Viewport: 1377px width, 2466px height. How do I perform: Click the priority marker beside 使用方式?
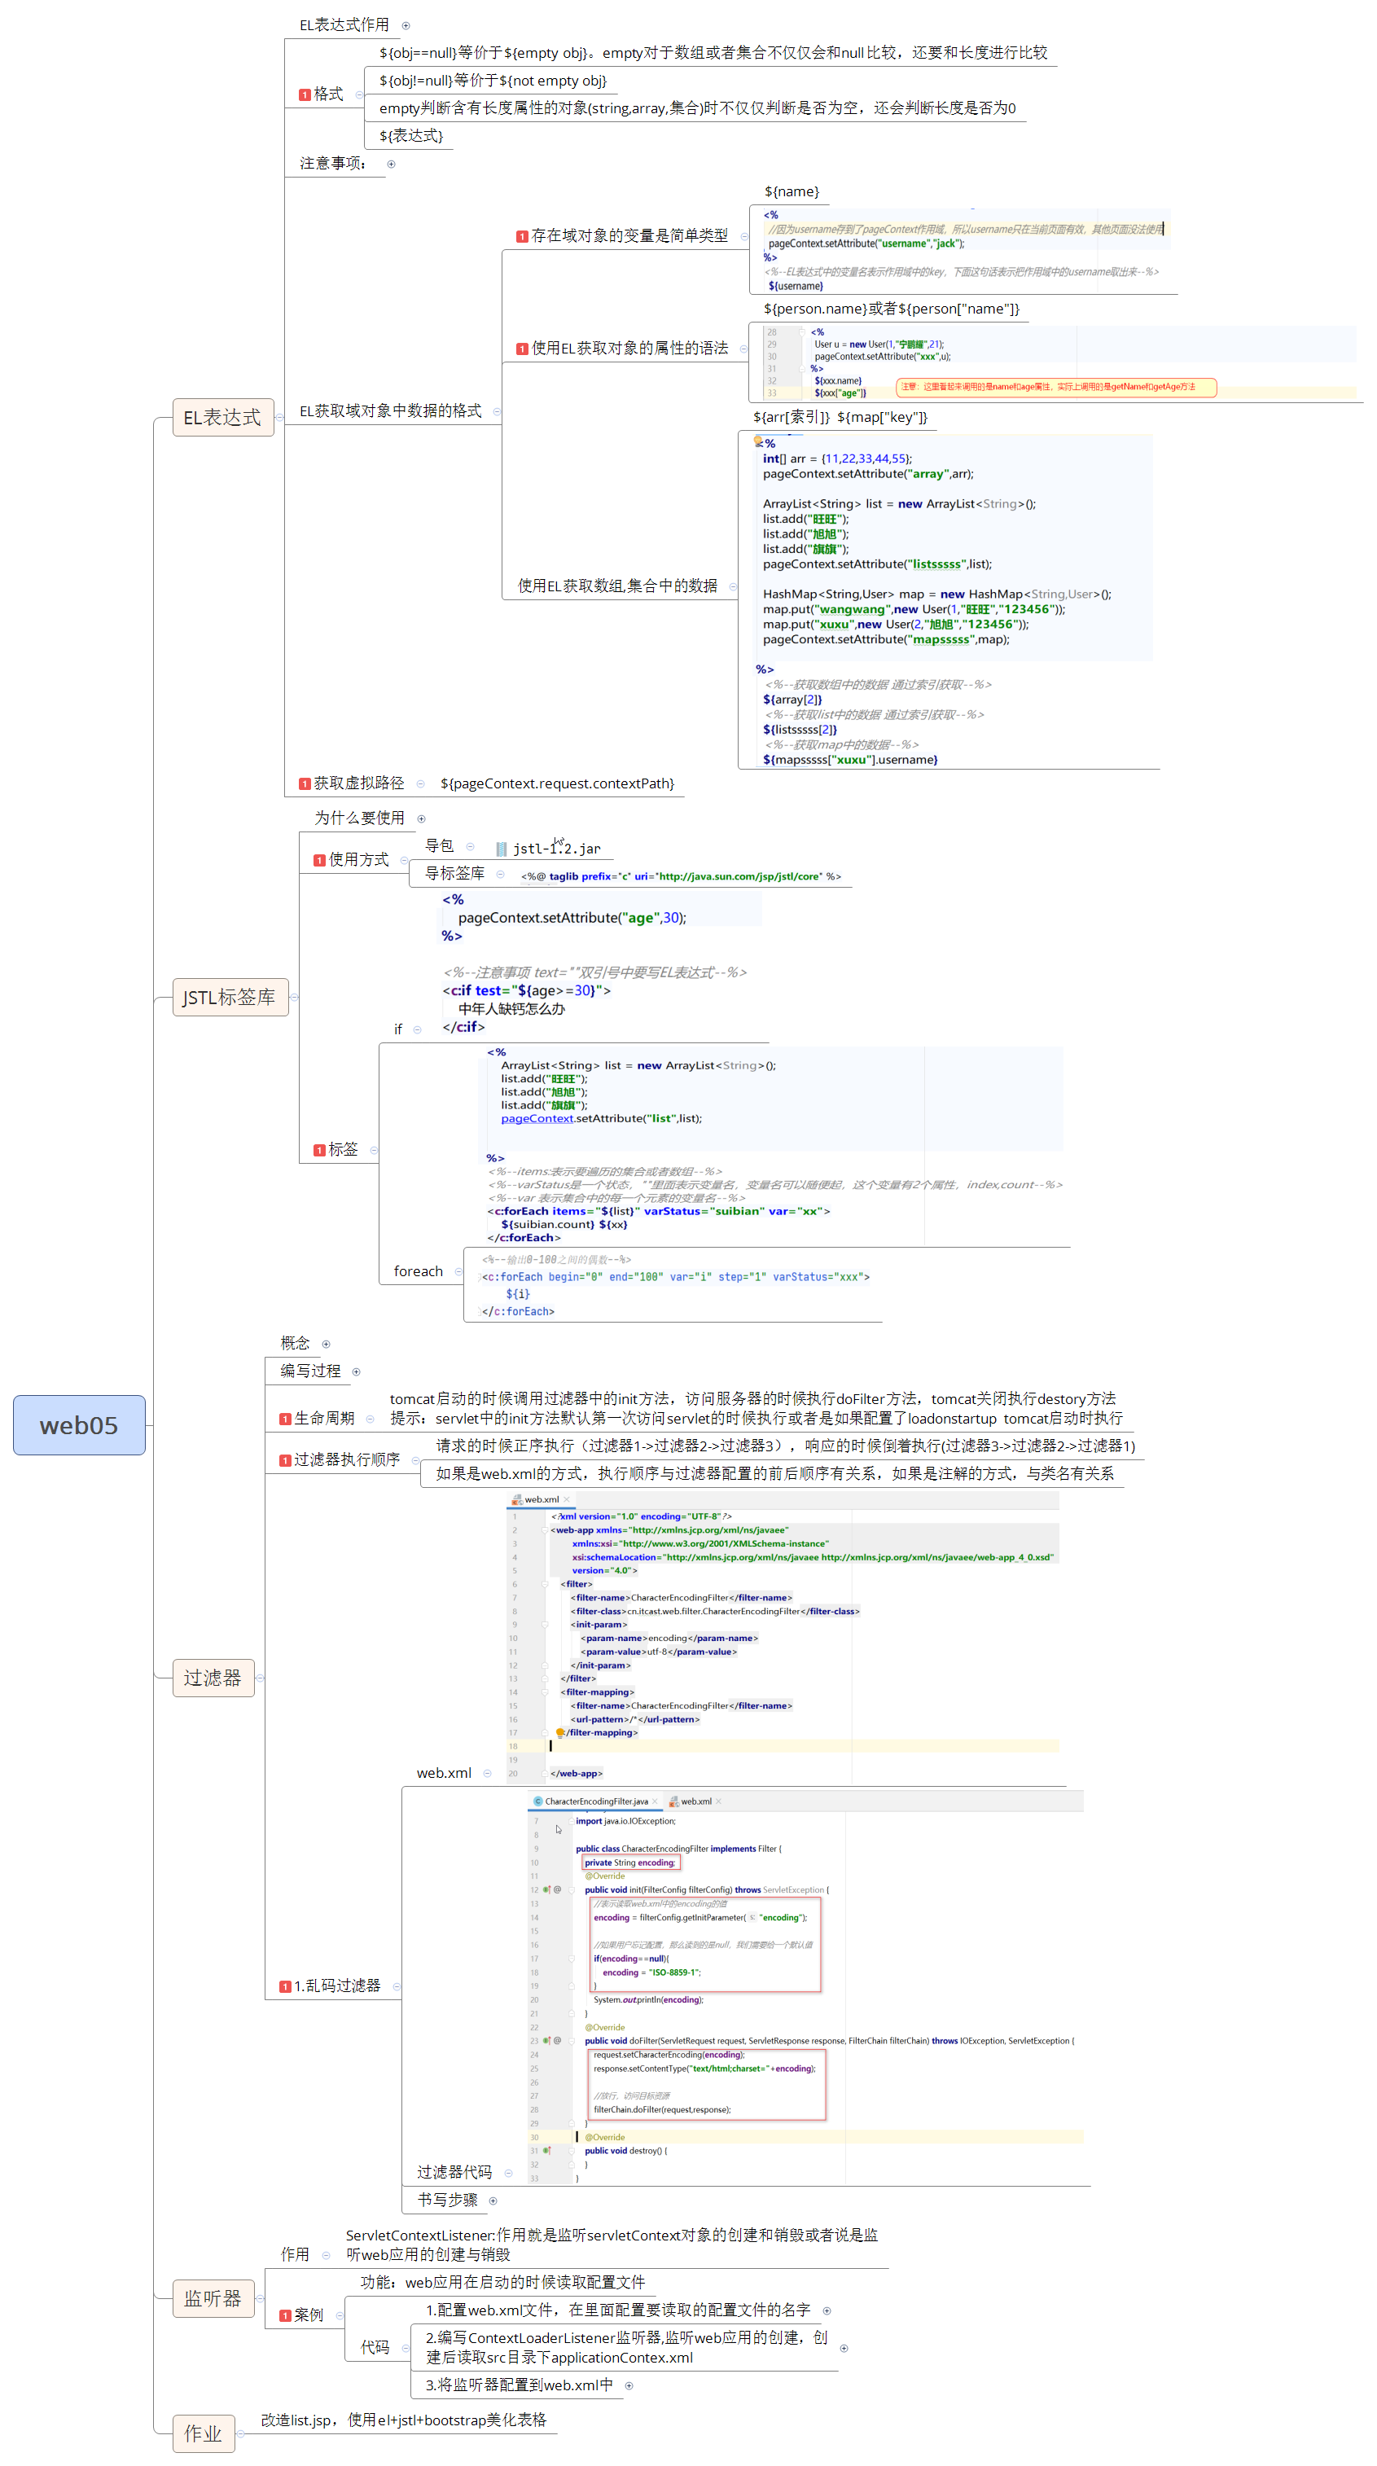[x=319, y=861]
